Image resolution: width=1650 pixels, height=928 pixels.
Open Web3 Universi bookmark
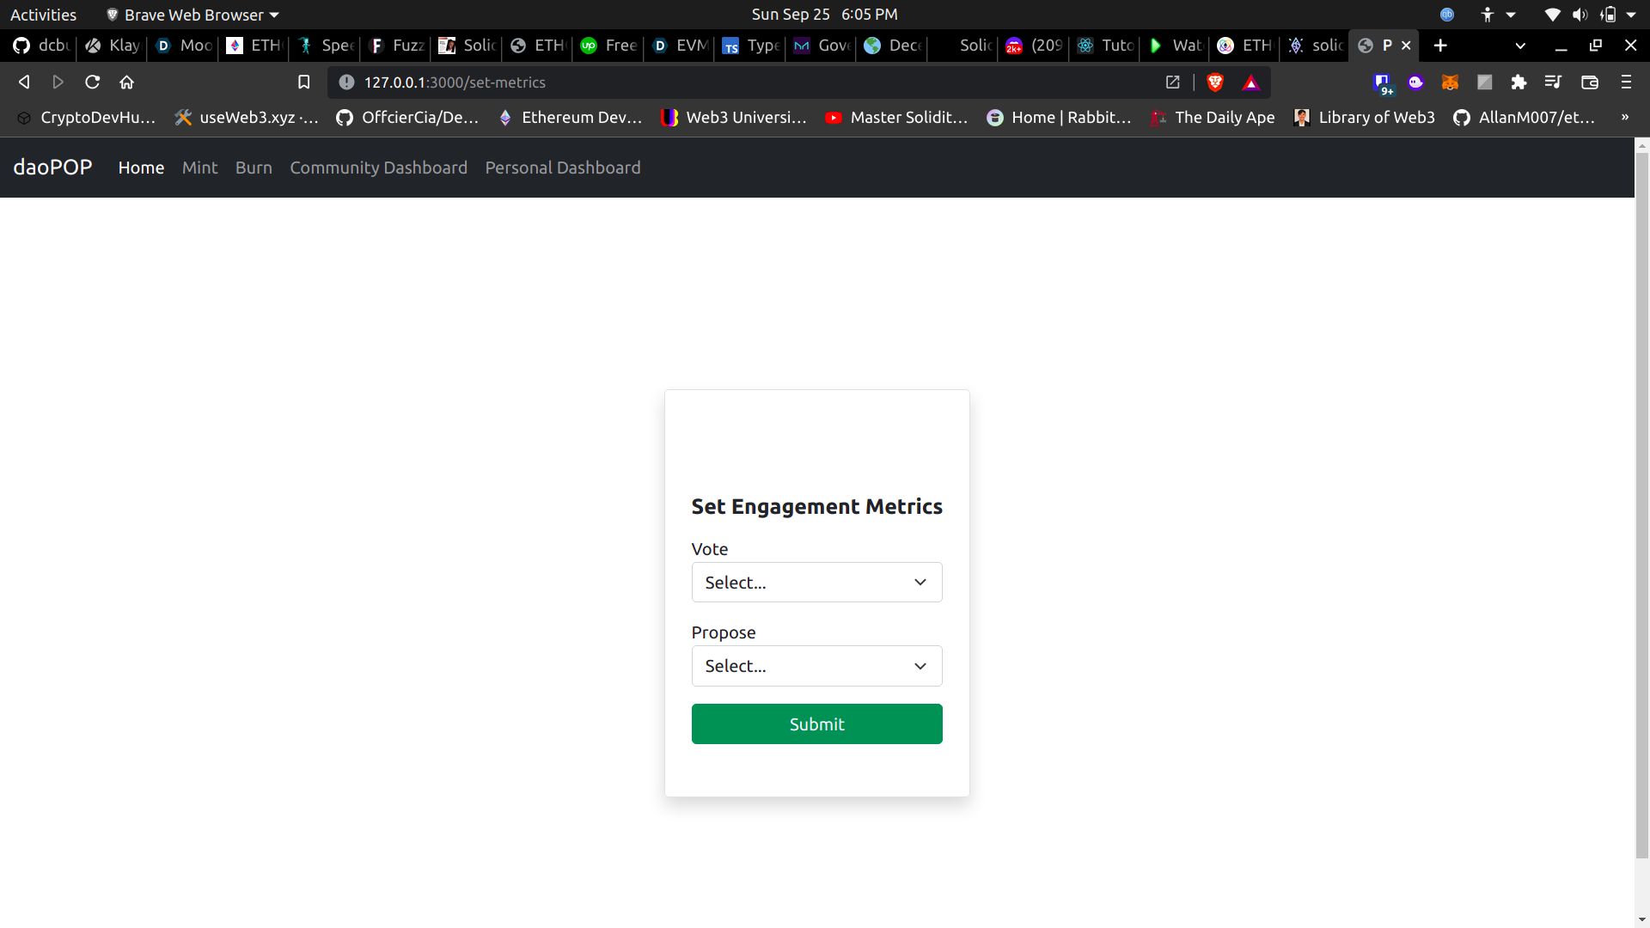pos(734,117)
